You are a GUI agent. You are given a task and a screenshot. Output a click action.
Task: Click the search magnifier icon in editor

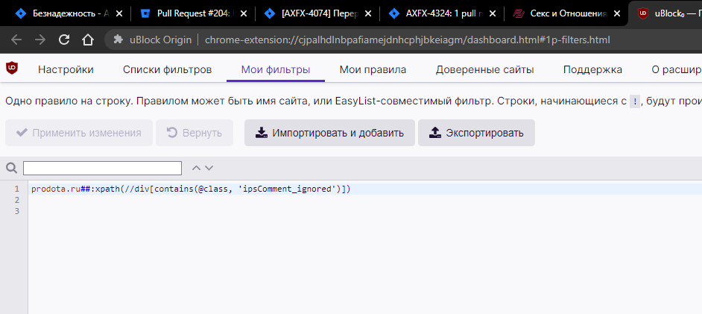tap(11, 168)
